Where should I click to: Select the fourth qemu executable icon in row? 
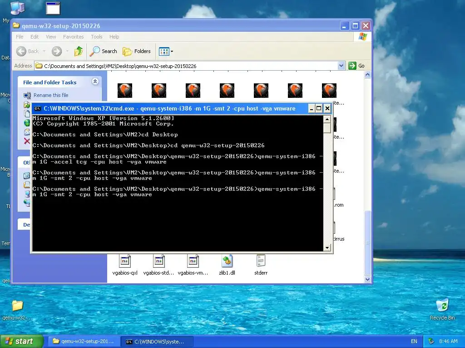tap(227, 91)
